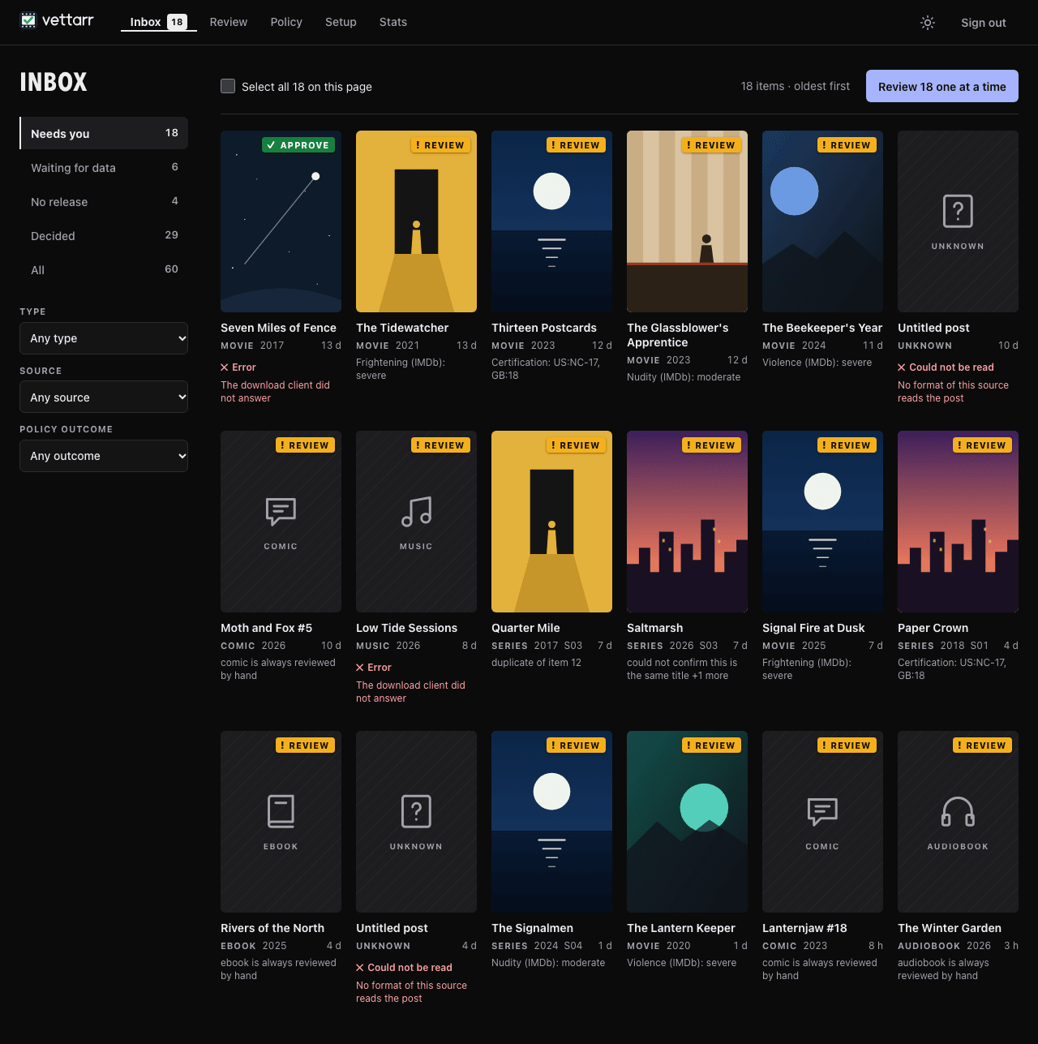Click the 'Could not be read' X icon under the 10 d Untitled post

902,367
